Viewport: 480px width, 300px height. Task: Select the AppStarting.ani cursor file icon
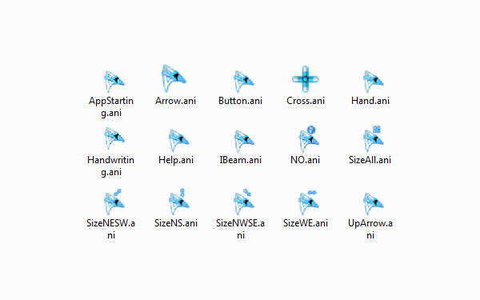click(x=114, y=81)
